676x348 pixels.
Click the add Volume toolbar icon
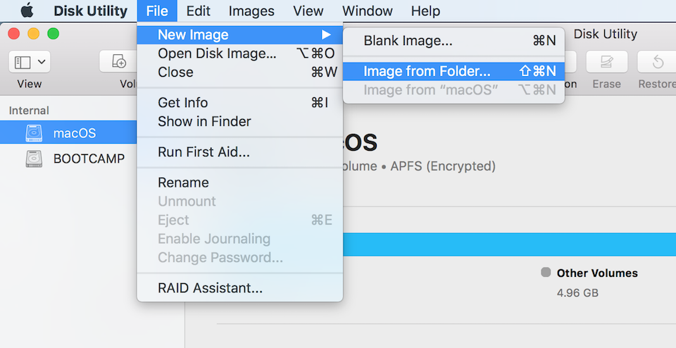point(118,62)
